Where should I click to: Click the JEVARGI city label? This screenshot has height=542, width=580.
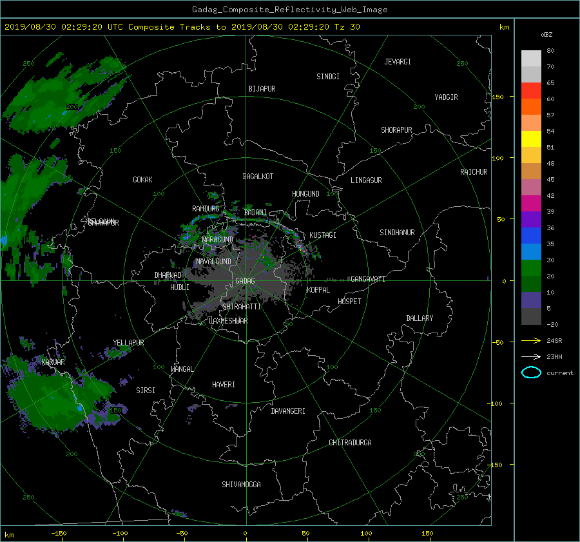(x=398, y=62)
